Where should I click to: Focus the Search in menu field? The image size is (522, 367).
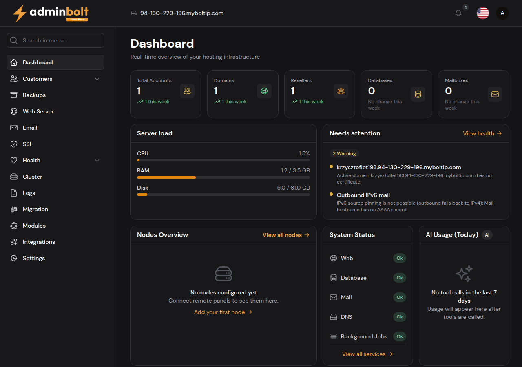pyautogui.click(x=55, y=40)
